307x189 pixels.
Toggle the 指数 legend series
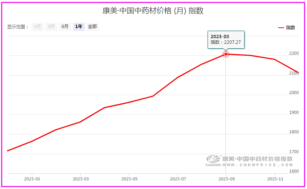click(x=287, y=28)
